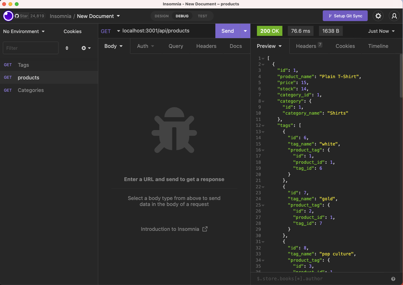Screen dimensions: 403x285
Task: Open the New Document dropdown
Action: (x=99, y=16)
